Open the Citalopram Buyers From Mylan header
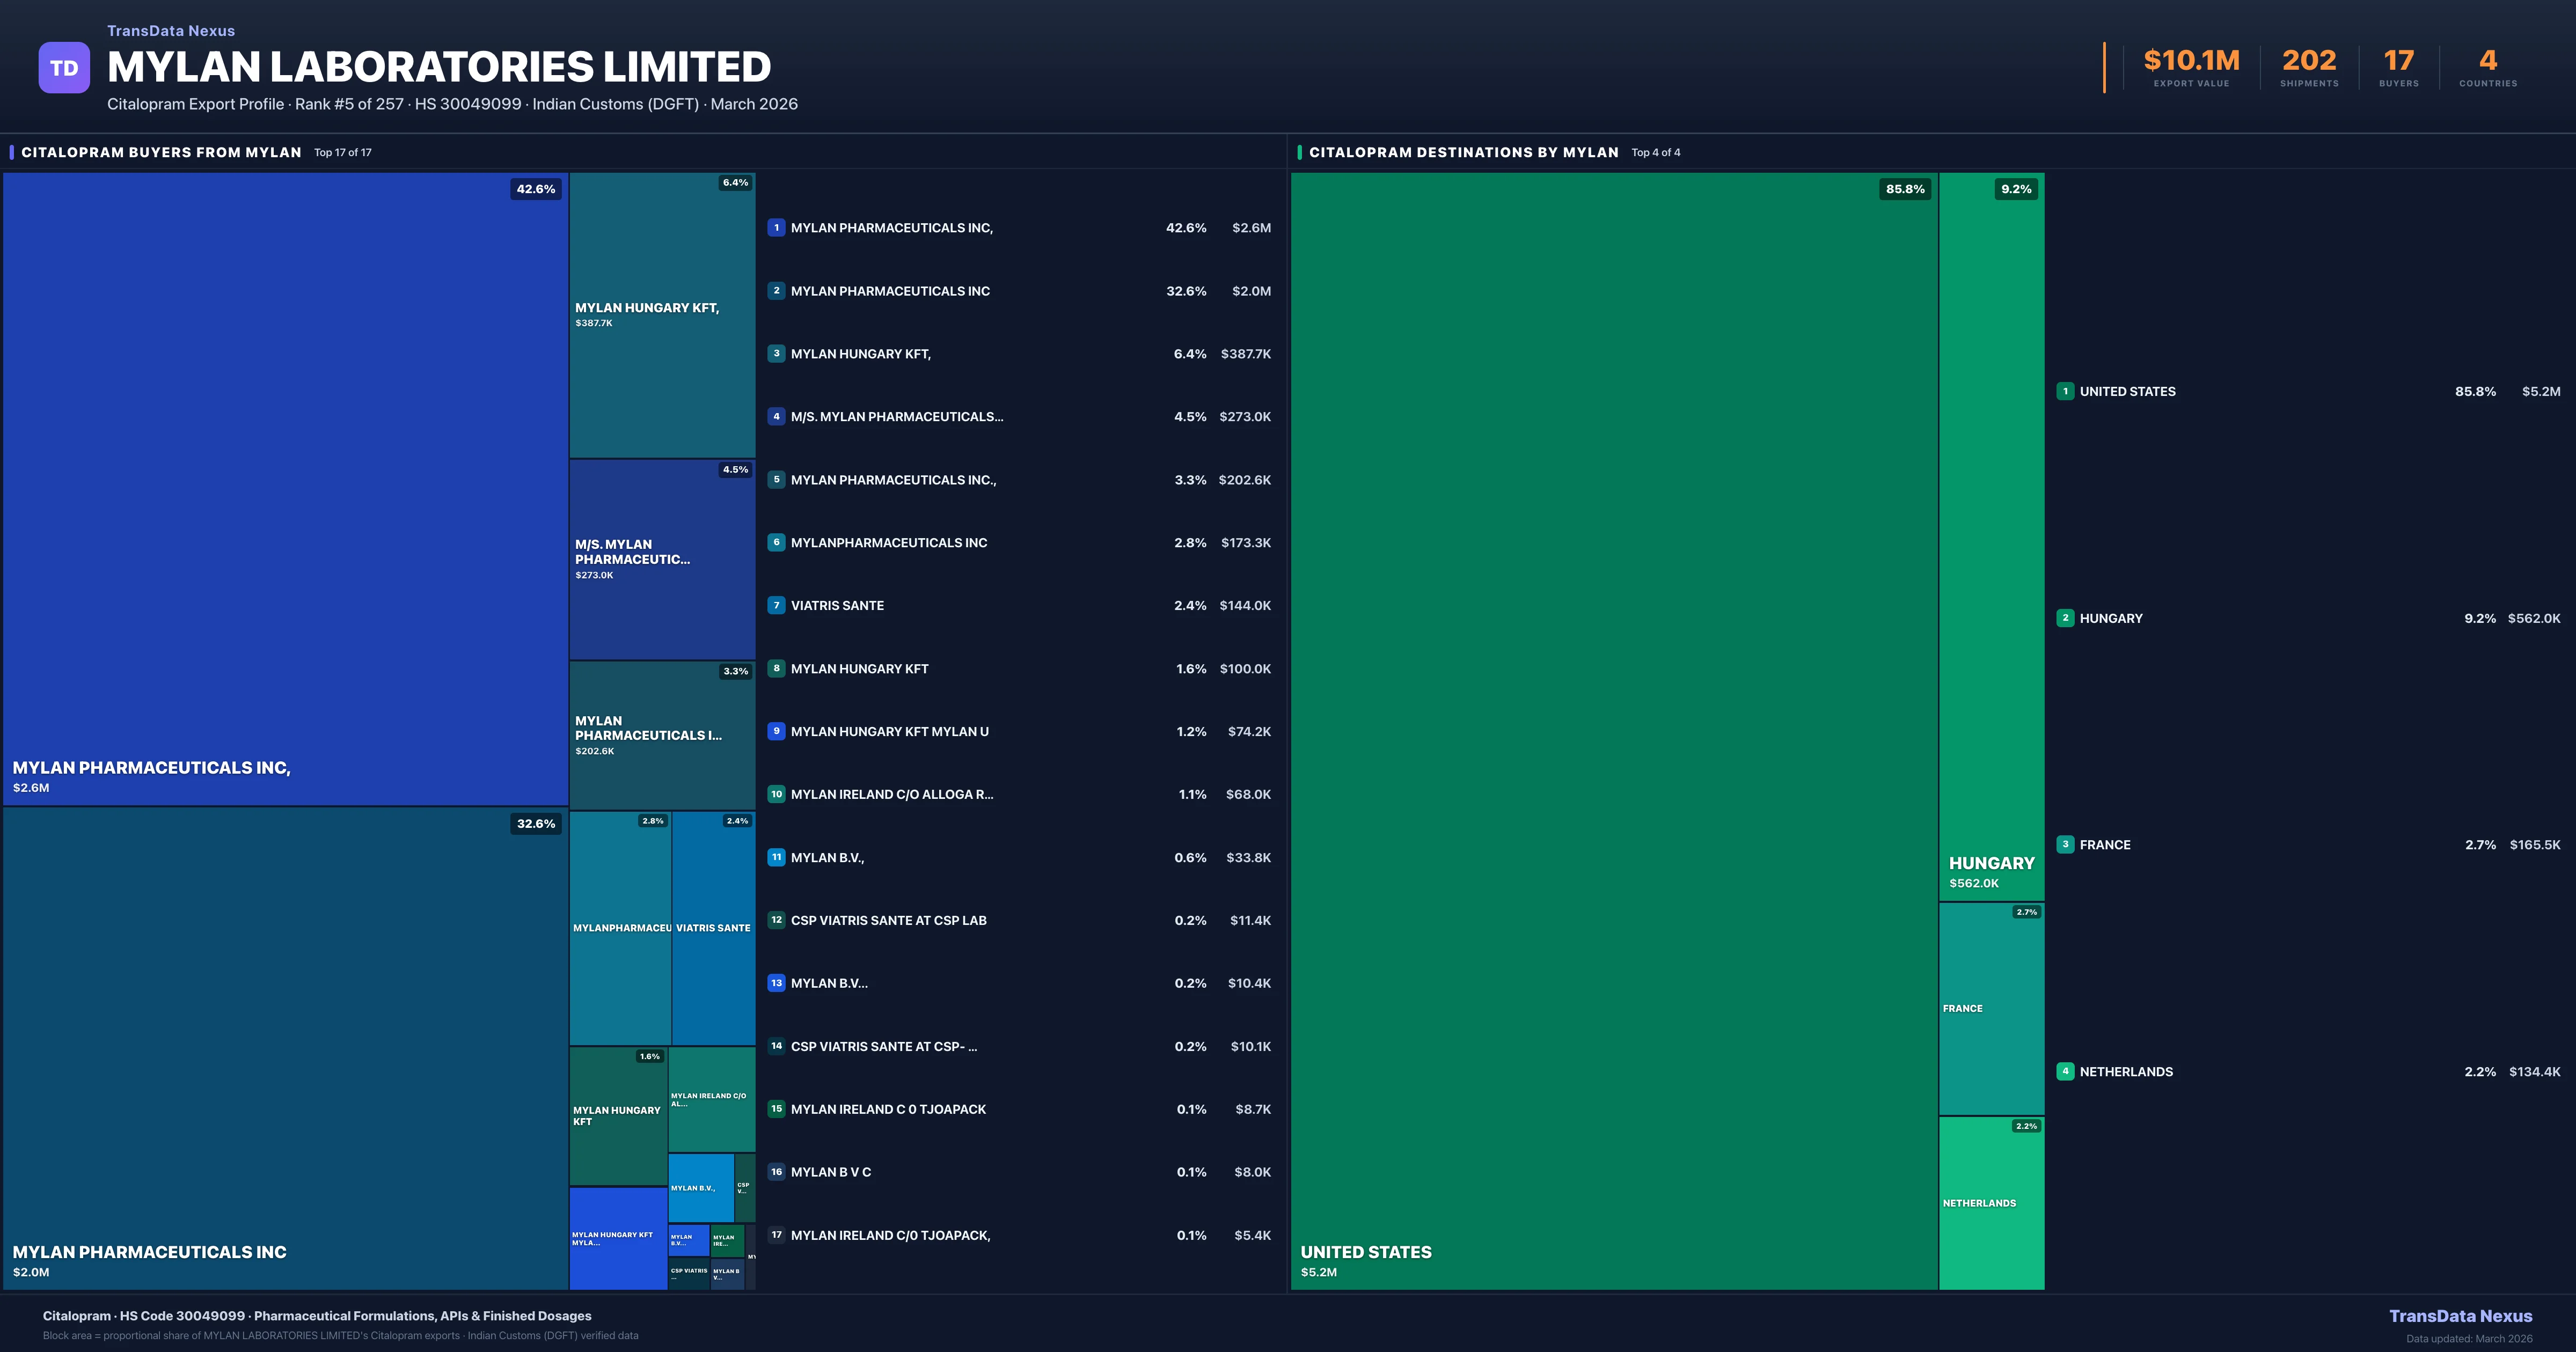Screen dimensions: 2576x1352 pos(161,152)
